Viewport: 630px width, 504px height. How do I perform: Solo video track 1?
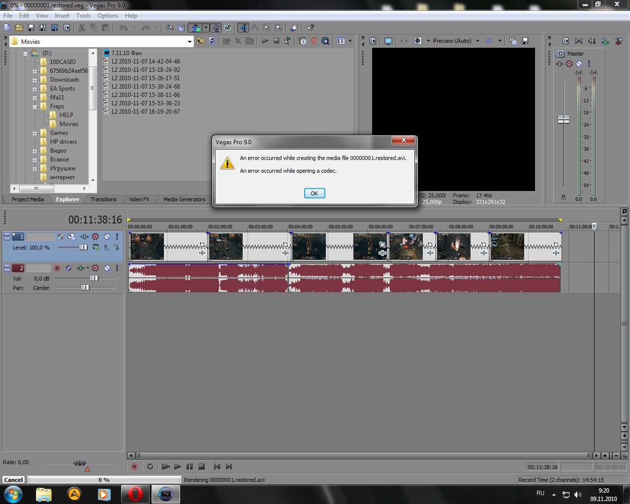pos(117,237)
